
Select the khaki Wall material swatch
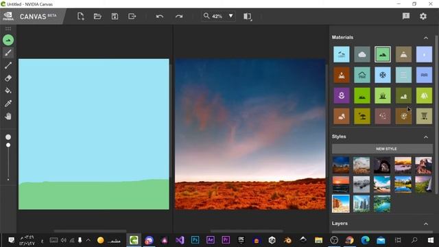click(x=424, y=116)
